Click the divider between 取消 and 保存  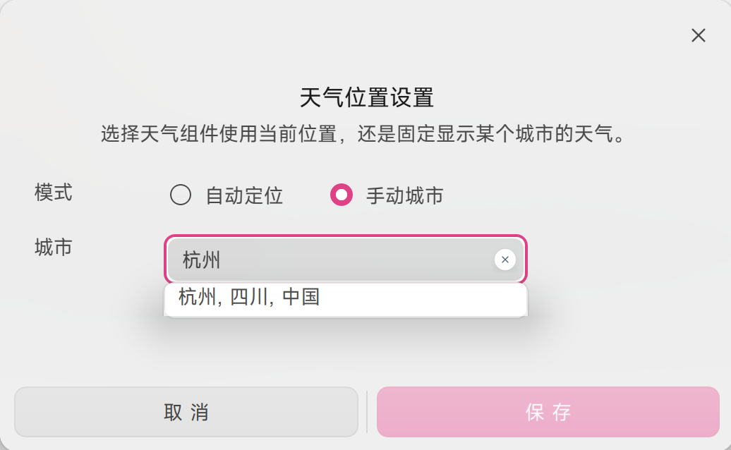pyautogui.click(x=367, y=412)
